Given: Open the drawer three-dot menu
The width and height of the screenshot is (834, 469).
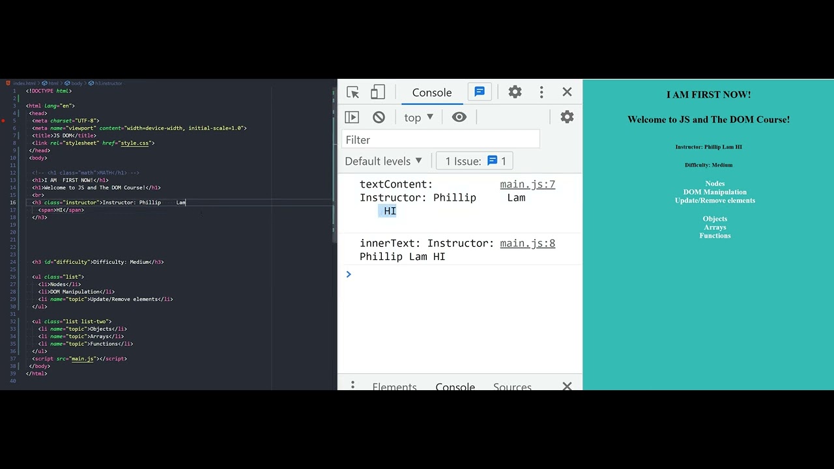Looking at the screenshot, I should pos(352,386).
